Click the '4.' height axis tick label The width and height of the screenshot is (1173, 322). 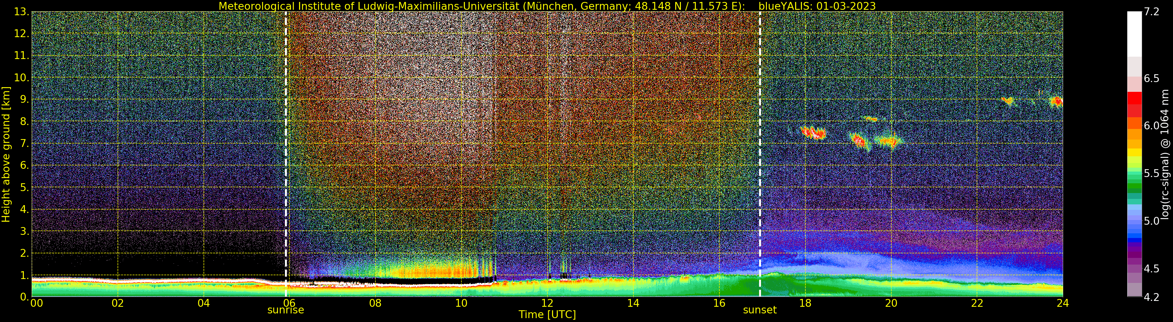tap(24, 209)
